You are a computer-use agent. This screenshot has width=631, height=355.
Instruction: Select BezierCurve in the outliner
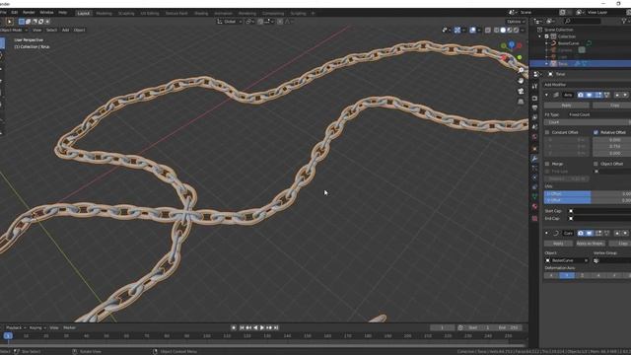pos(568,43)
